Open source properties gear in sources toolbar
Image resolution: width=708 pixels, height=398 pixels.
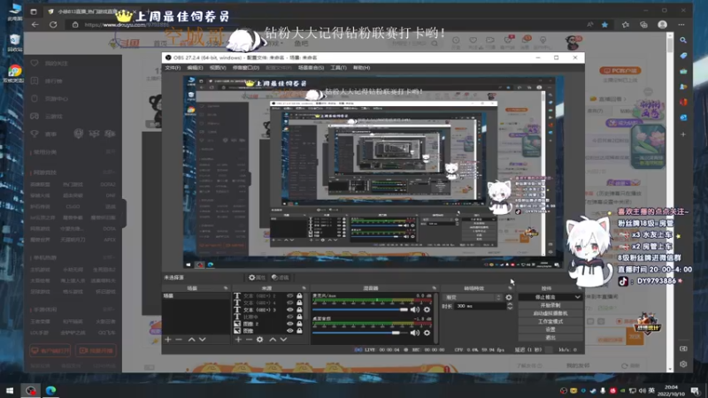(259, 340)
